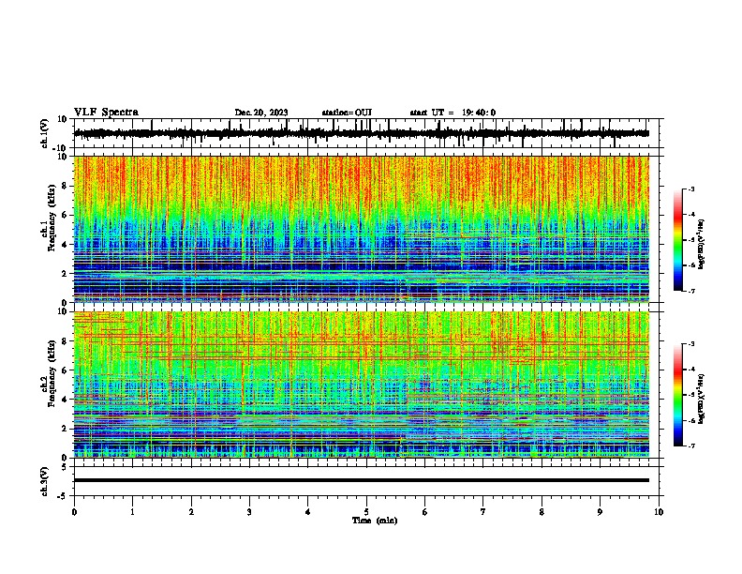
Task: Click time axis tick label "0"
Action: tap(74, 512)
